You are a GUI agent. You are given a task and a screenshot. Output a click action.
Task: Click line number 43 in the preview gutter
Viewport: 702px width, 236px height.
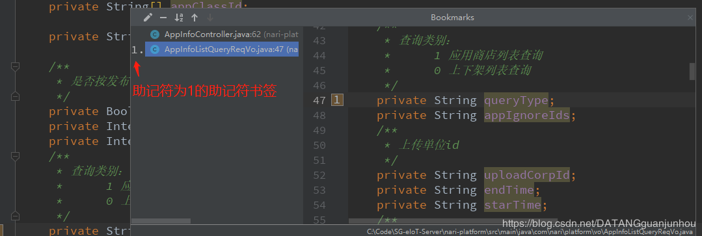319,41
